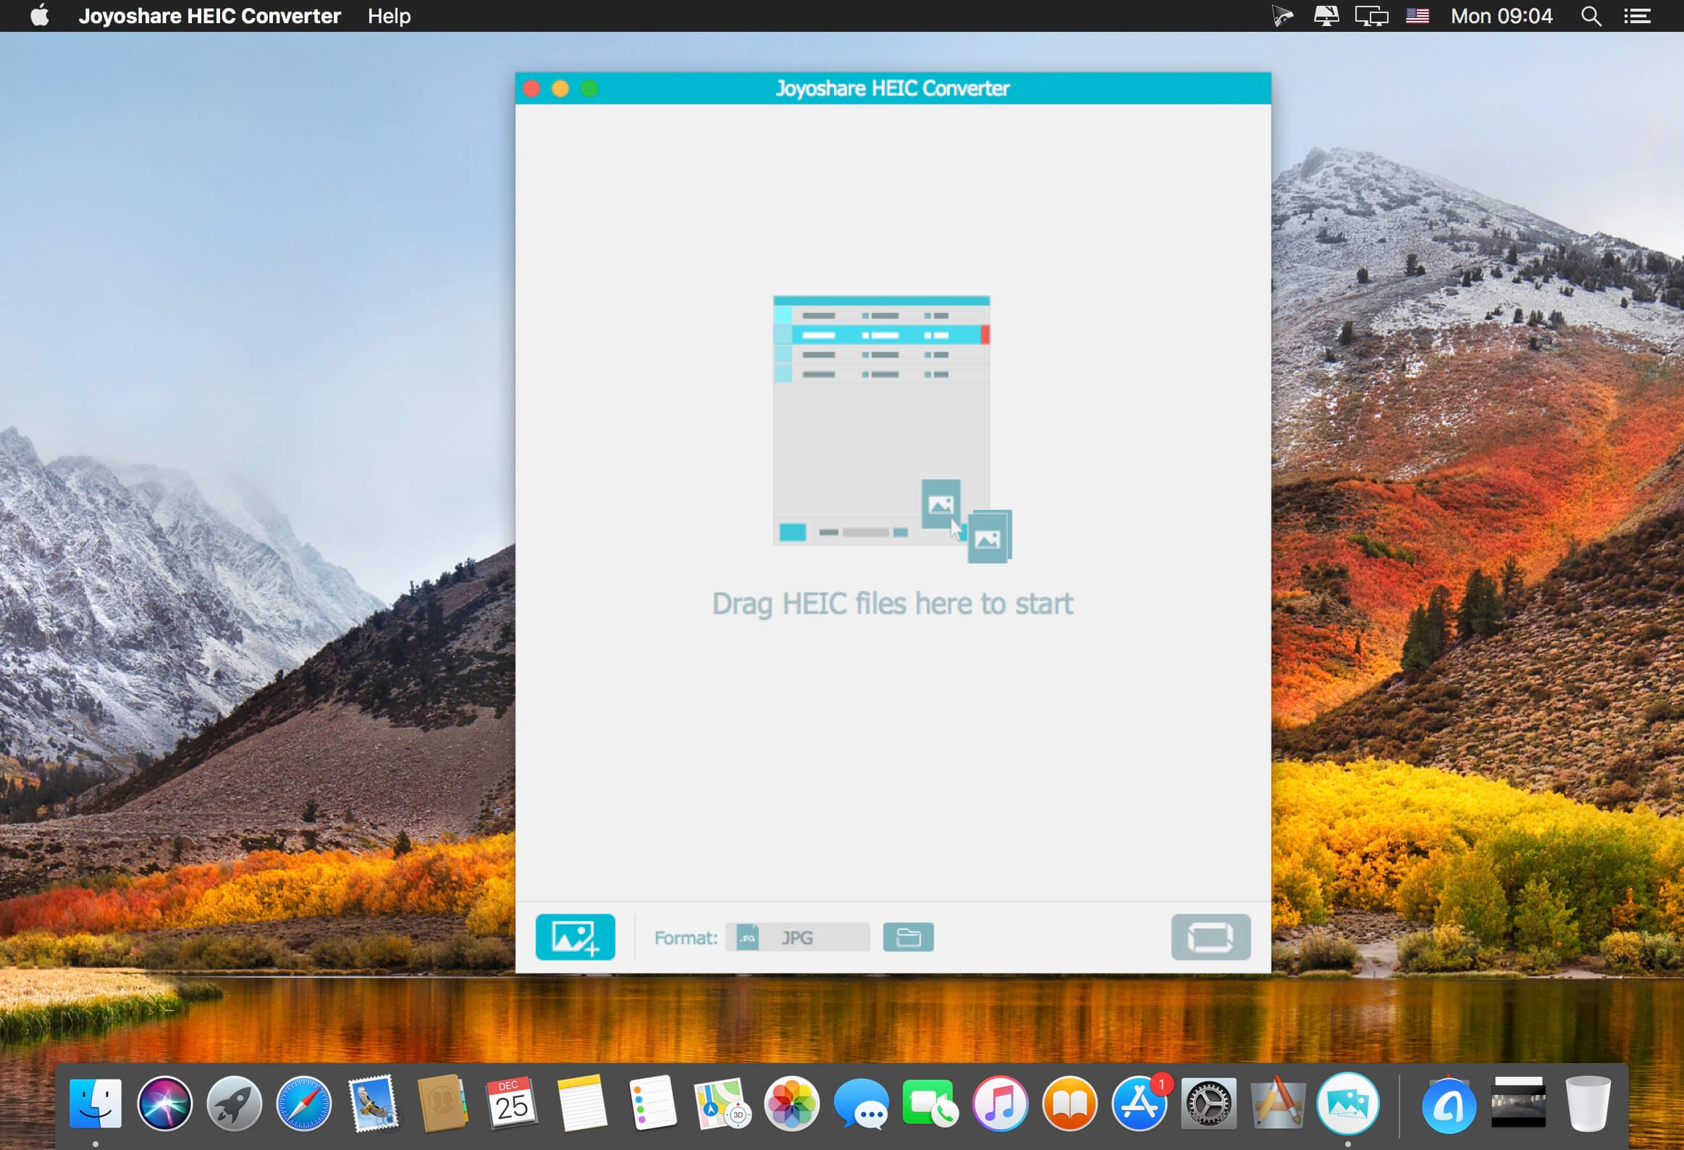Click the Mon 09:04 clock
Viewport: 1684px width, 1150px height.
click(1502, 16)
